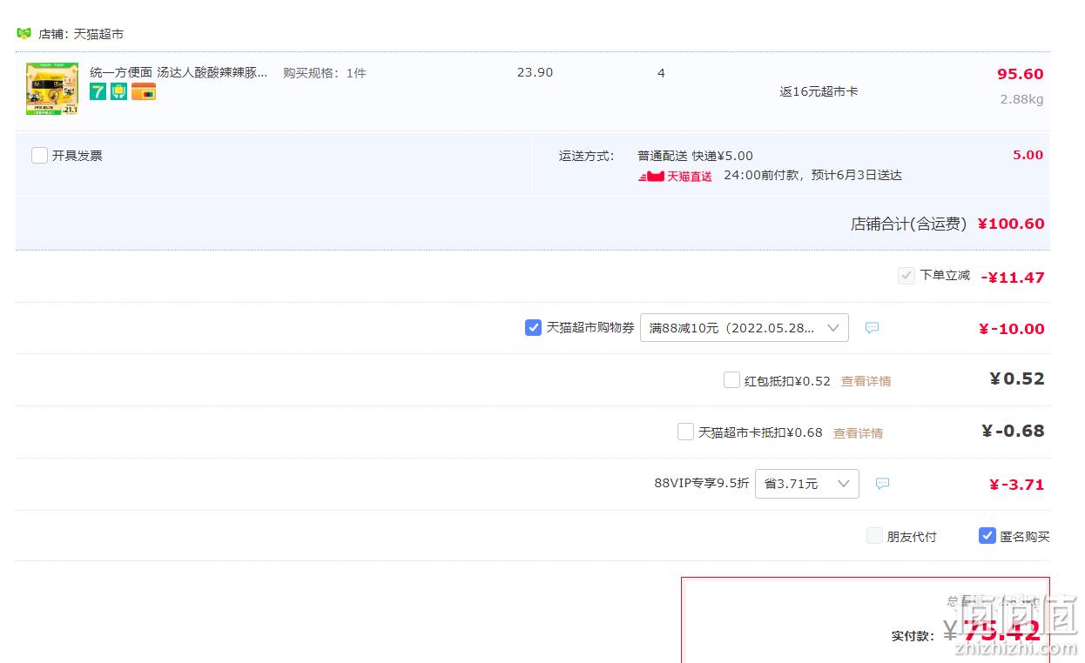
Task: Uncheck the 天猫超市购物券 coupon checkbox
Action: 533,328
